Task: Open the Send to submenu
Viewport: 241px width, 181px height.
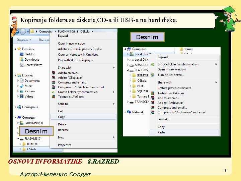Action: coord(83,104)
